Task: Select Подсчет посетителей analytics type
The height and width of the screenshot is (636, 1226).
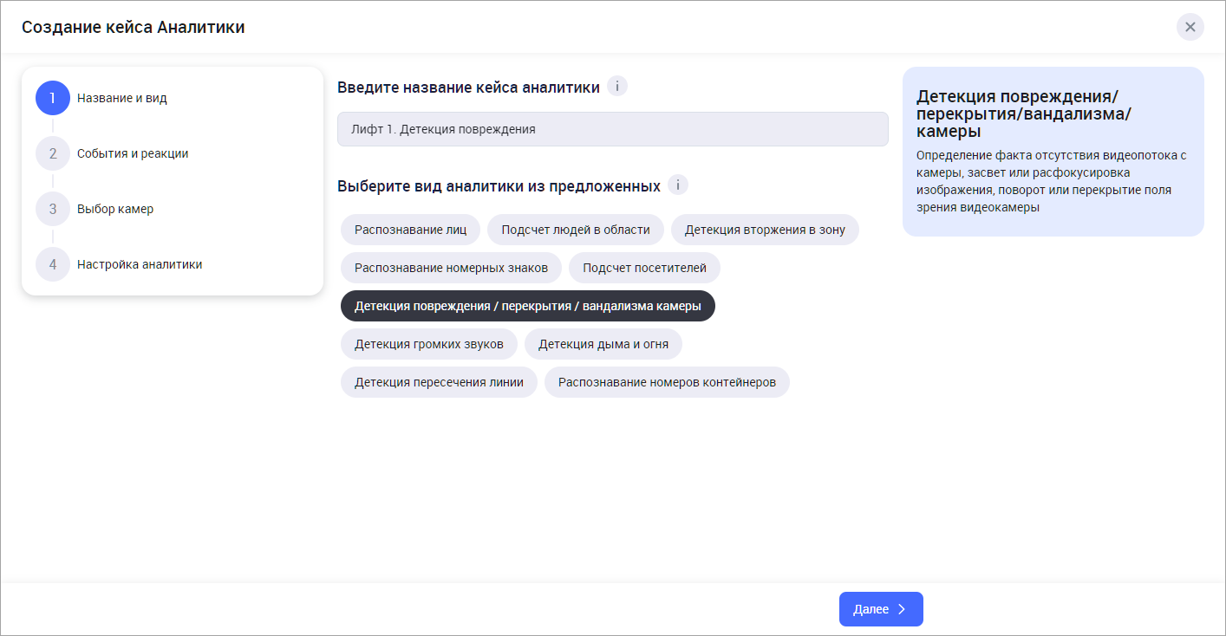Action: 644,268
